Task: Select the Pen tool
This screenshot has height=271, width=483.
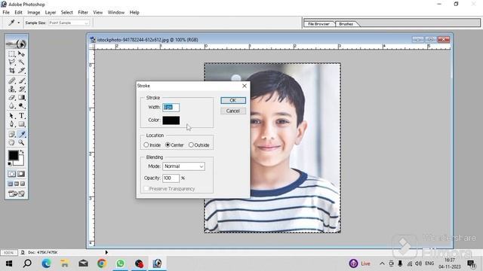Action: tap(12, 124)
